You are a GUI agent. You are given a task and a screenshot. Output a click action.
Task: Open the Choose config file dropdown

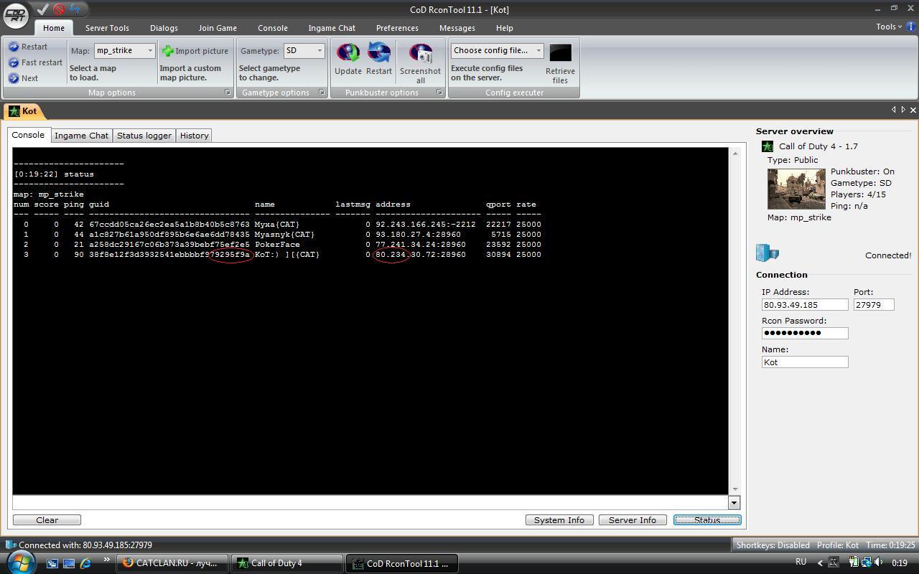(497, 50)
